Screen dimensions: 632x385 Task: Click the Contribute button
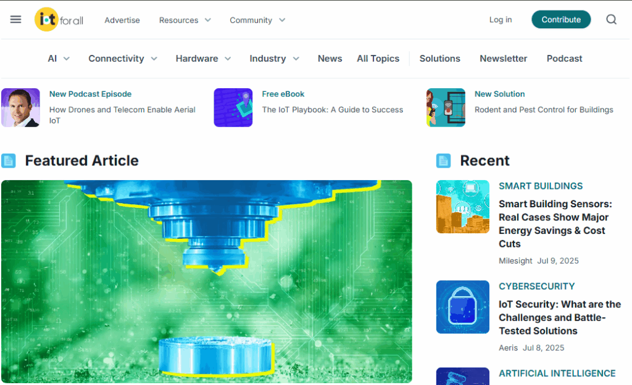click(x=561, y=19)
